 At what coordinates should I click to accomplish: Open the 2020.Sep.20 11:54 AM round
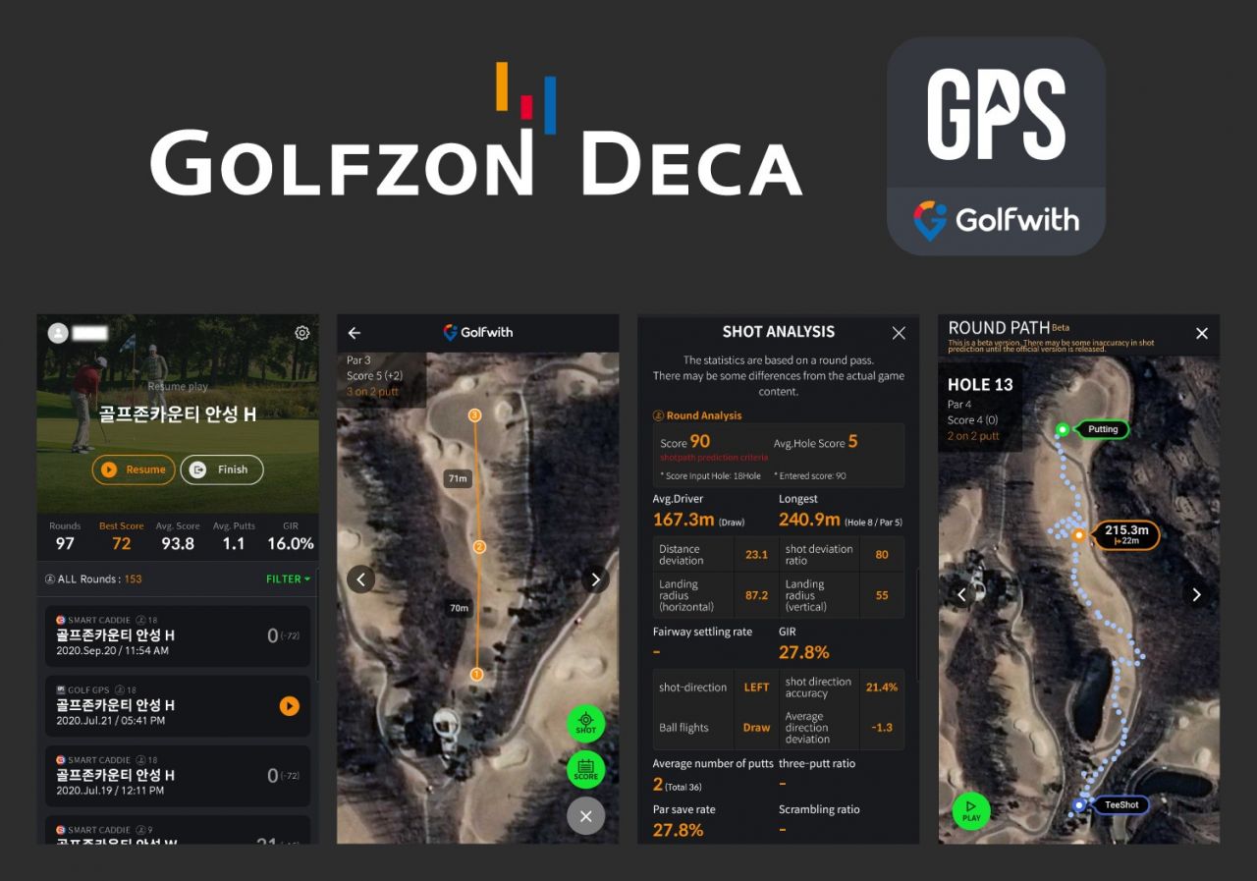(178, 636)
